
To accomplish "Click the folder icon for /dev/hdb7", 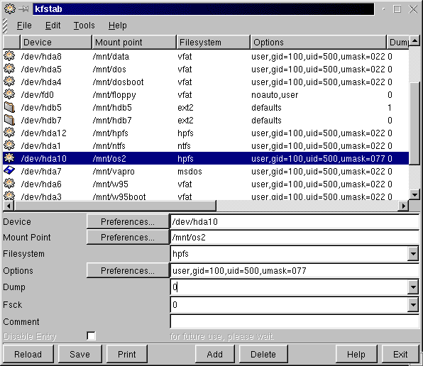I will pos(9,120).
